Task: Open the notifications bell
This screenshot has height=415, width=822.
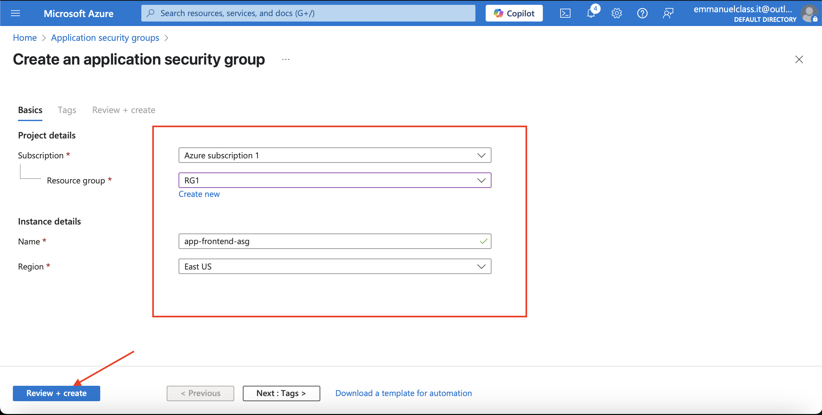Action: pyautogui.click(x=591, y=13)
